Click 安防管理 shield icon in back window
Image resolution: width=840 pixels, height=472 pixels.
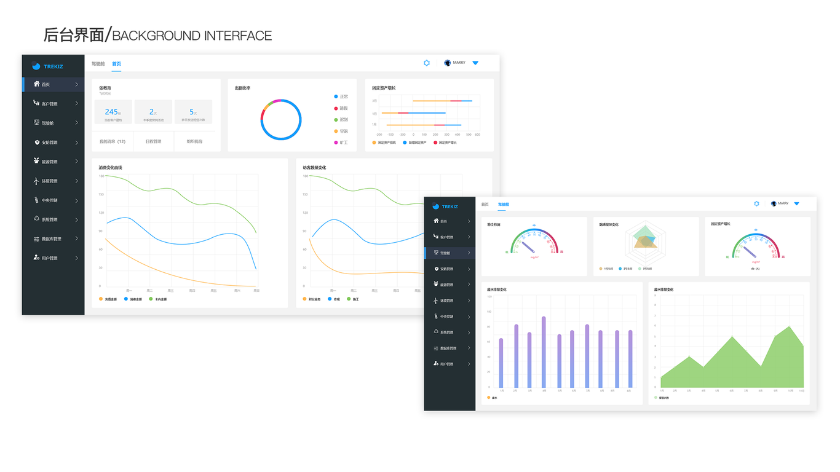click(37, 142)
